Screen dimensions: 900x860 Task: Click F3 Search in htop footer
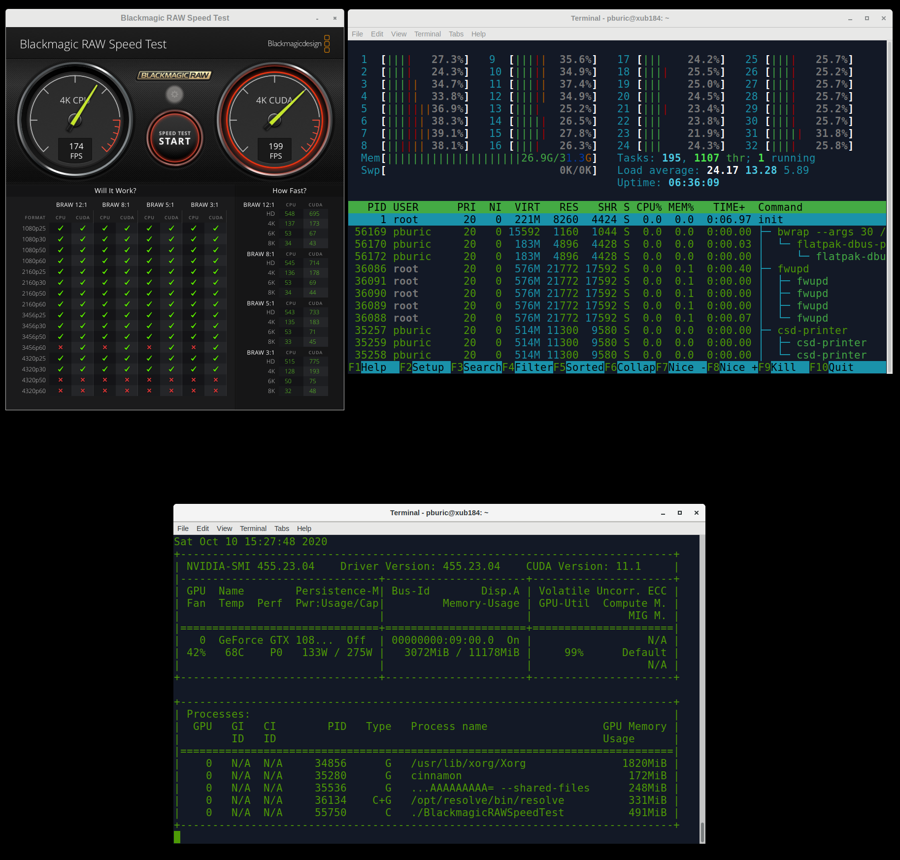pos(476,367)
